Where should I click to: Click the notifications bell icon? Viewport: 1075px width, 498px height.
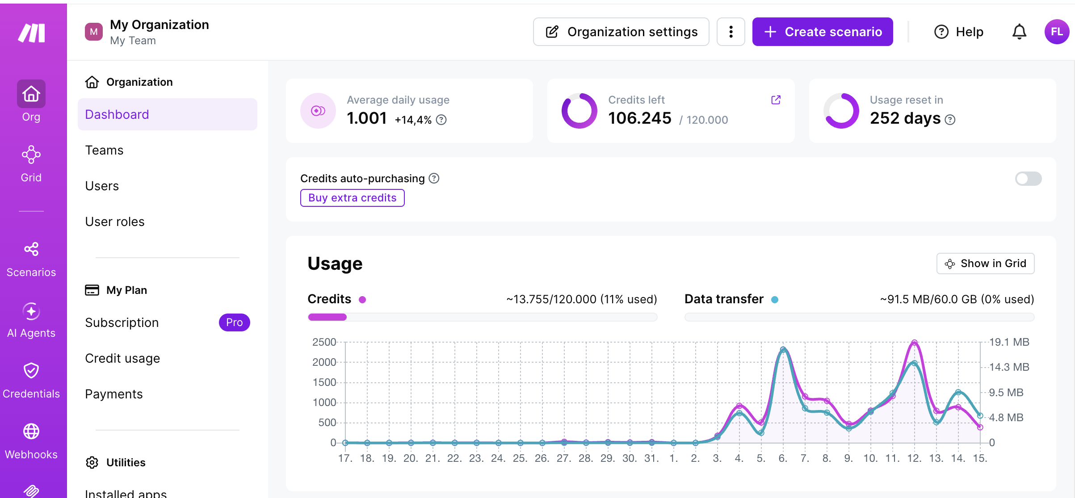coord(1019,32)
